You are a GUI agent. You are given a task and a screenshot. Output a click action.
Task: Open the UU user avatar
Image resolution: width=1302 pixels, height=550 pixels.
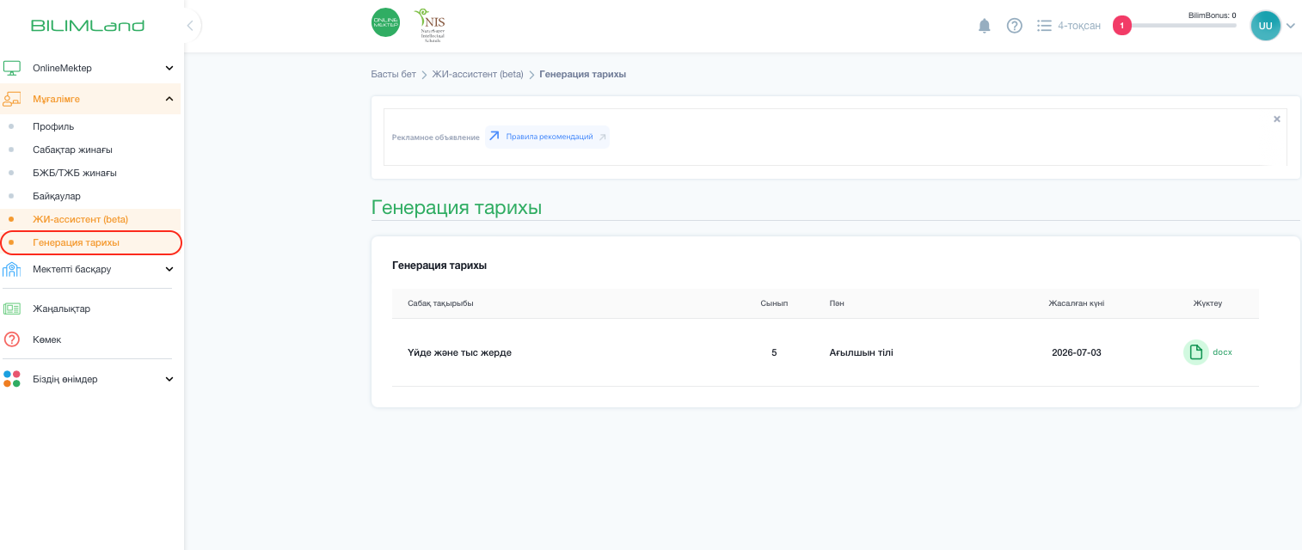point(1265,26)
